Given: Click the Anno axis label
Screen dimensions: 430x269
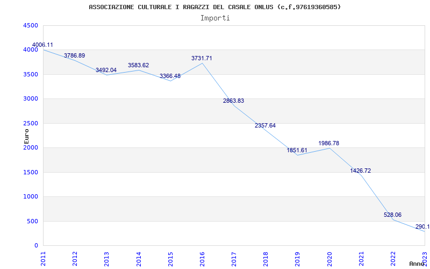Looking at the screenshot, I should pos(417,264).
